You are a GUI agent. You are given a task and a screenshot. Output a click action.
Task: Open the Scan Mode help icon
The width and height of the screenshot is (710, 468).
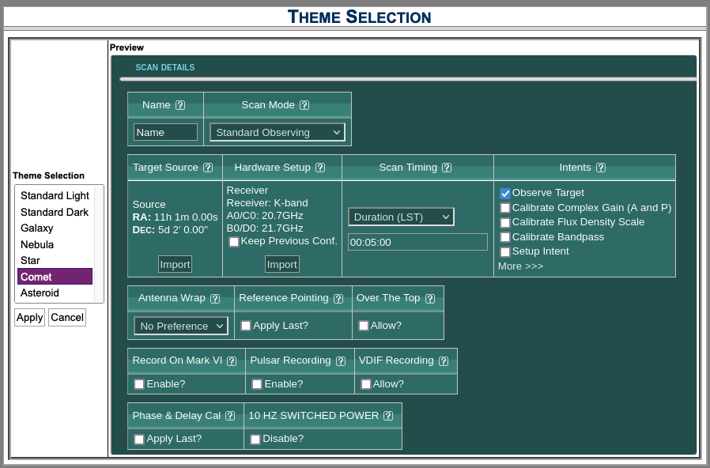pos(304,105)
